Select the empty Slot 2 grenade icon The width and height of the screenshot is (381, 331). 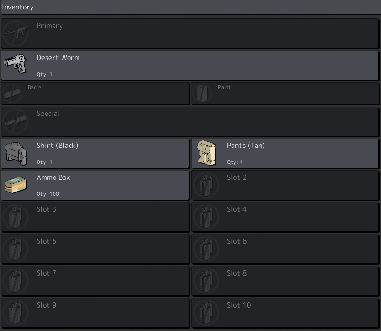tap(206, 185)
